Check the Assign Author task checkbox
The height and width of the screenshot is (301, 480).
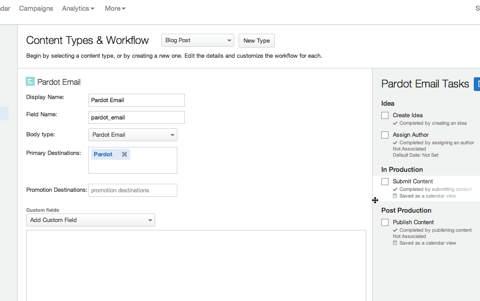point(385,135)
